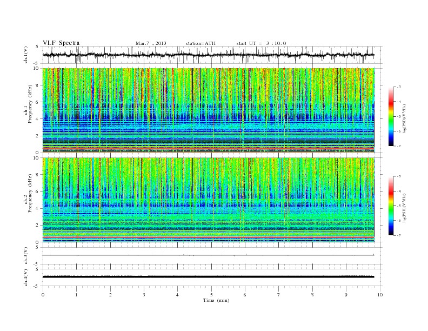Viewport: 428px width, 331px height.
Task: Click the "0" tick on the time axis
Action: coord(43,295)
